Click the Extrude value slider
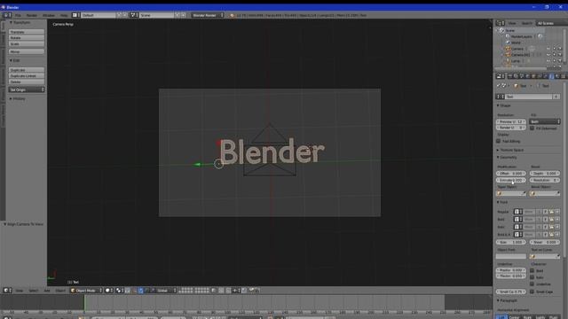This screenshot has height=319, width=568. tap(511, 180)
